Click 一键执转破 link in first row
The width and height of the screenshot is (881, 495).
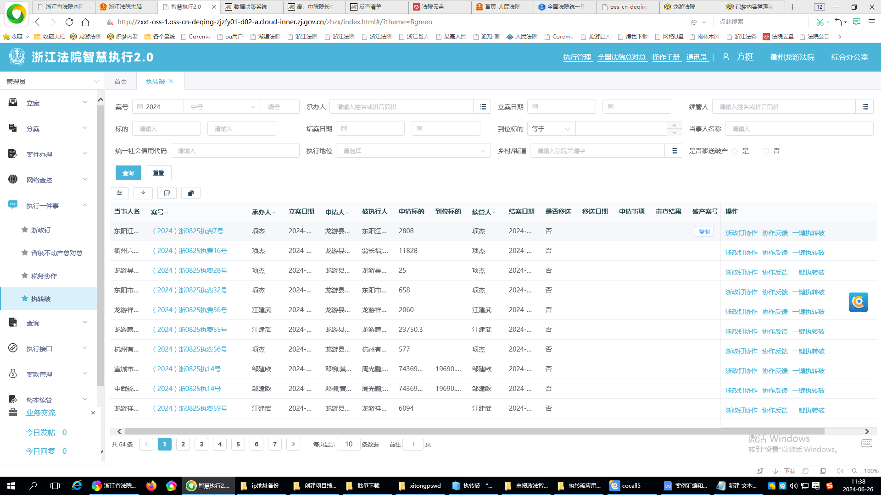pyautogui.click(x=809, y=233)
